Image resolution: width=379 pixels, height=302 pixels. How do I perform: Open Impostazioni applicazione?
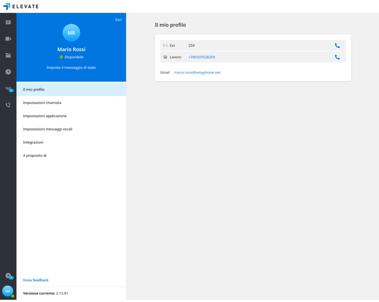point(45,116)
